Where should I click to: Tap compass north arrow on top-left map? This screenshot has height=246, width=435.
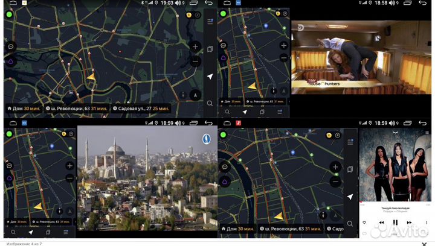tap(195, 95)
